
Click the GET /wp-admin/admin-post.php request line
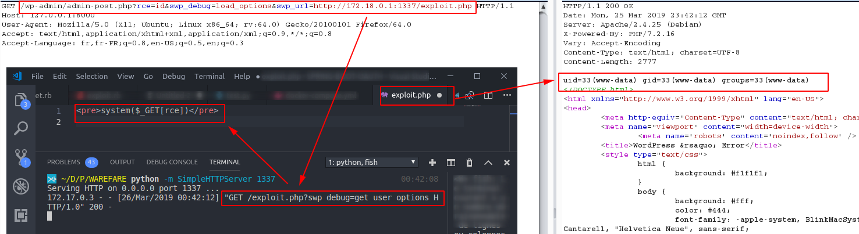258,6
